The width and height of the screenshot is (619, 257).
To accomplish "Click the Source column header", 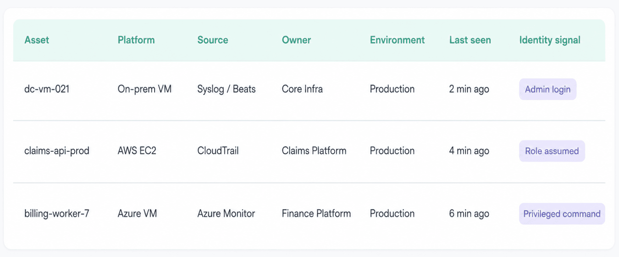I will point(213,40).
